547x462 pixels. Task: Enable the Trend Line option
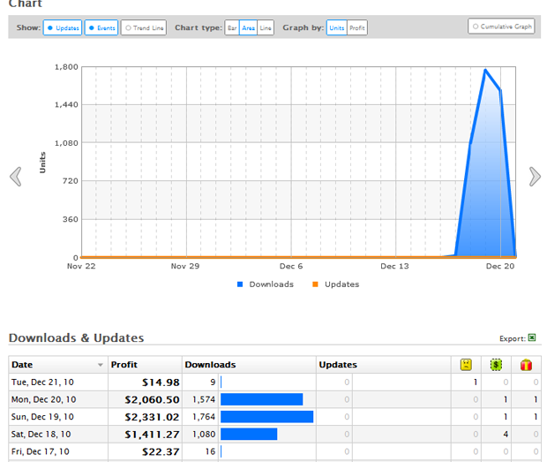click(143, 28)
